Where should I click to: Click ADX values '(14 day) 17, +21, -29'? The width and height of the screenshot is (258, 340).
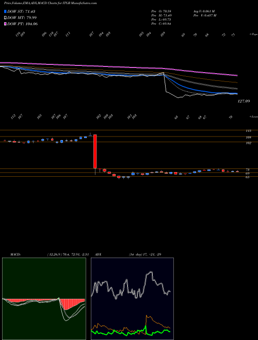(x=145, y=254)
